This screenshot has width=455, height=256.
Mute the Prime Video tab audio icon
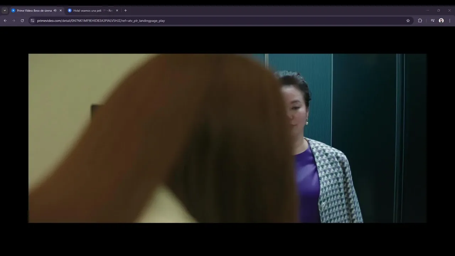55,11
